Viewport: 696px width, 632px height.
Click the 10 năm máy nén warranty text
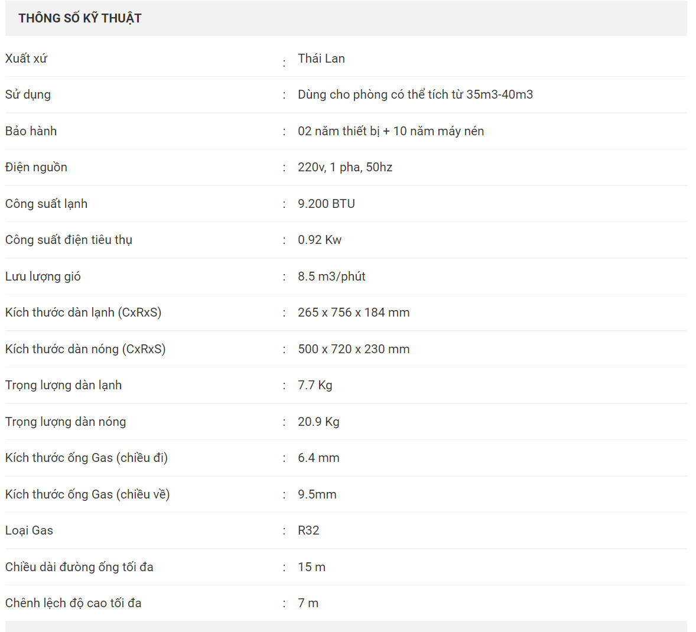[x=438, y=131]
